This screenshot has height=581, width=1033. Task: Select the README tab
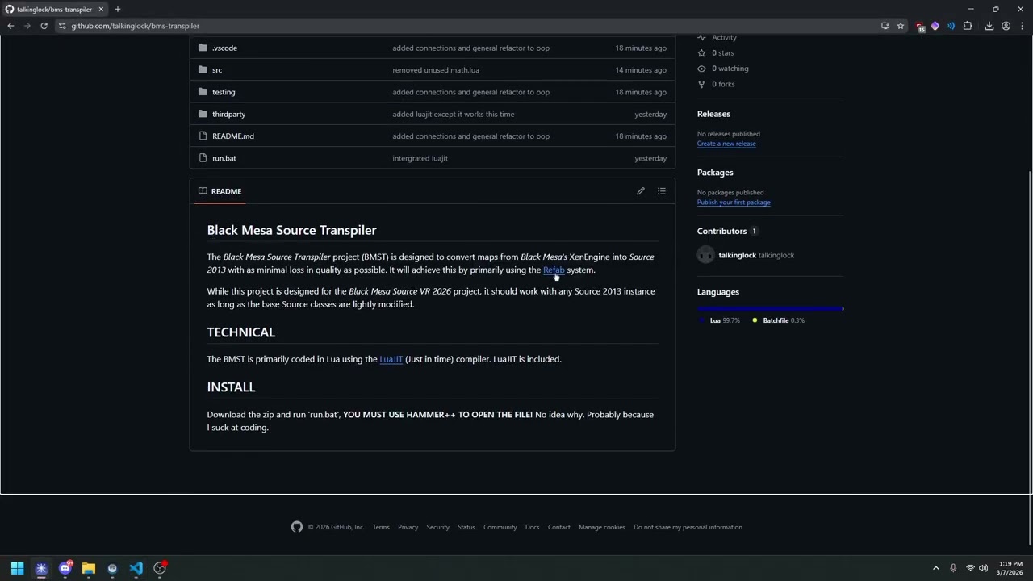click(220, 191)
